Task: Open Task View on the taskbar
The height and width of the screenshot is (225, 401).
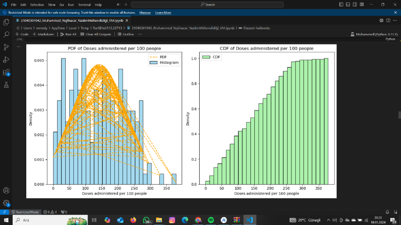Action: coord(94,220)
